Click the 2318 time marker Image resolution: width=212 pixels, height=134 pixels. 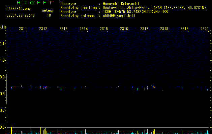(x=164, y=29)
